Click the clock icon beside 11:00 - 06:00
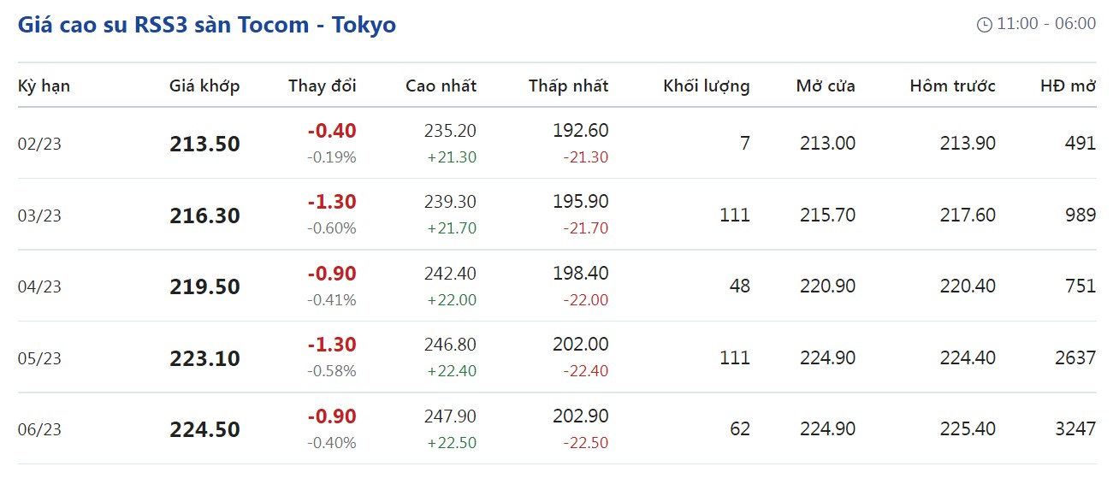The image size is (1113, 490). coord(985,25)
